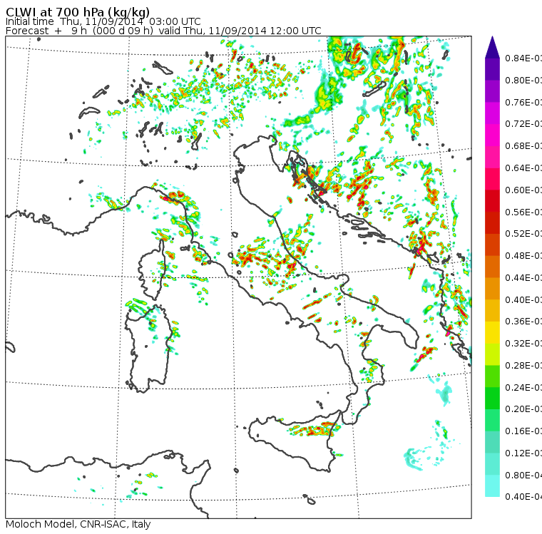Click the Forecast + 9 h validity line
Image resolution: width=542 pixels, height=534 pixels.
coord(163,31)
